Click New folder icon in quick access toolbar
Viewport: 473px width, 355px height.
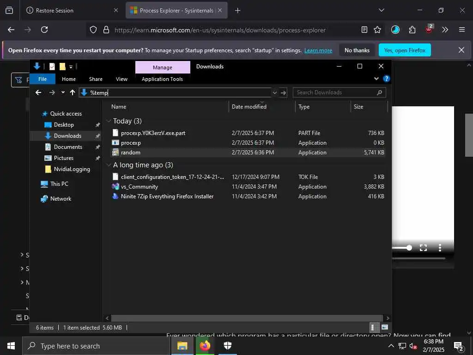tap(62, 67)
